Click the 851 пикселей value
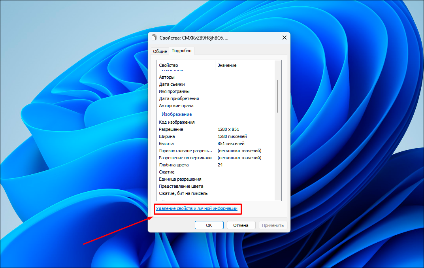The image size is (424, 268). click(x=231, y=143)
